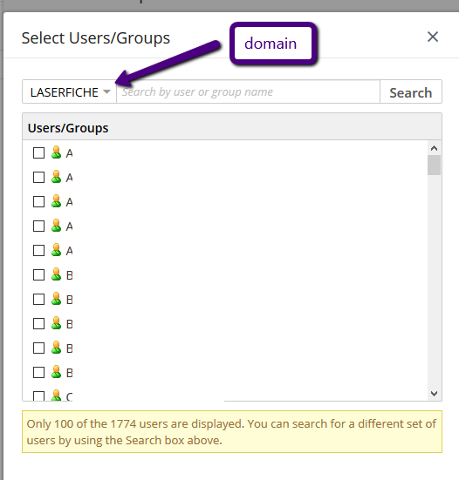
Task: Check the box for the fourth B user
Action: 38,348
